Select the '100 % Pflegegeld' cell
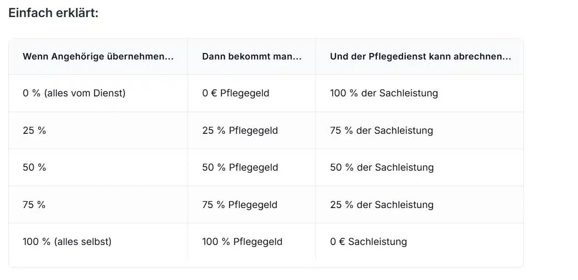Screen dimensions: 578x280 point(242,242)
